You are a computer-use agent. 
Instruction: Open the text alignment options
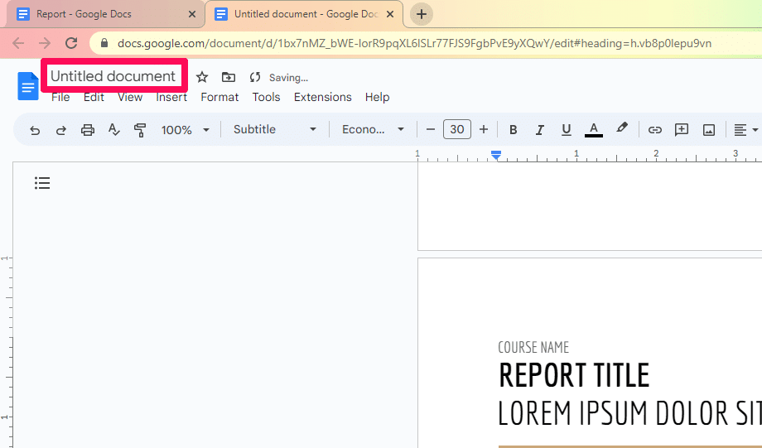[x=745, y=130]
